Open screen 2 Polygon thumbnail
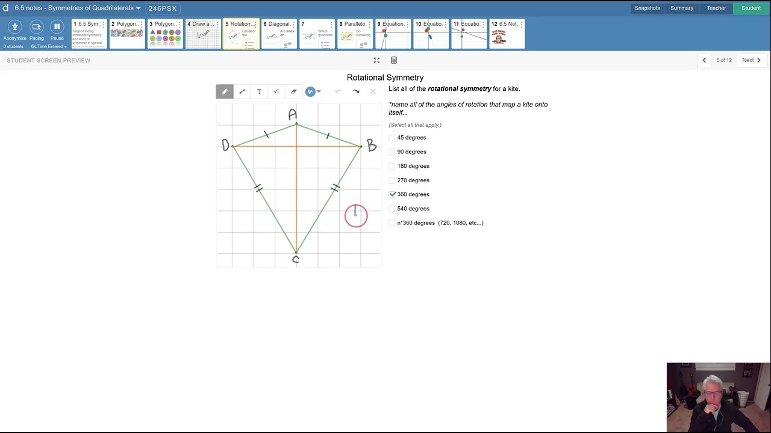 pos(127,34)
